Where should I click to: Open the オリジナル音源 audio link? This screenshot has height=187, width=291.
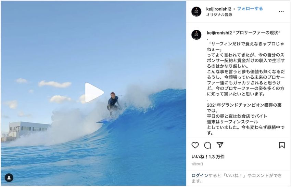pyautogui.click(x=219, y=15)
